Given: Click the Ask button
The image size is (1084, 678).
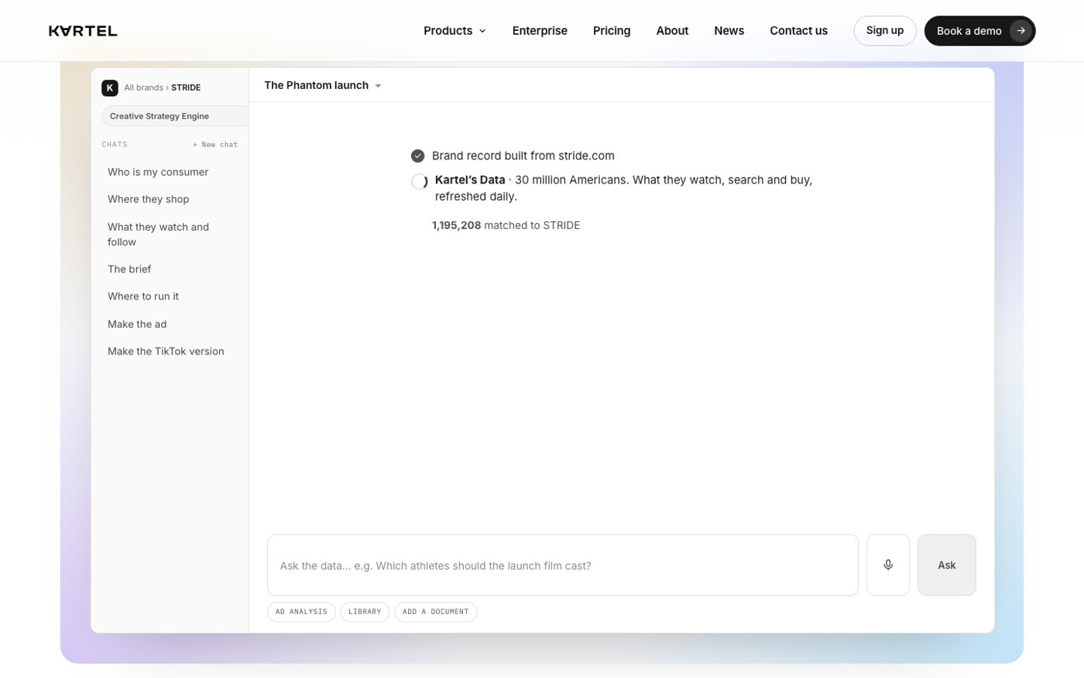Looking at the screenshot, I should pos(946,565).
